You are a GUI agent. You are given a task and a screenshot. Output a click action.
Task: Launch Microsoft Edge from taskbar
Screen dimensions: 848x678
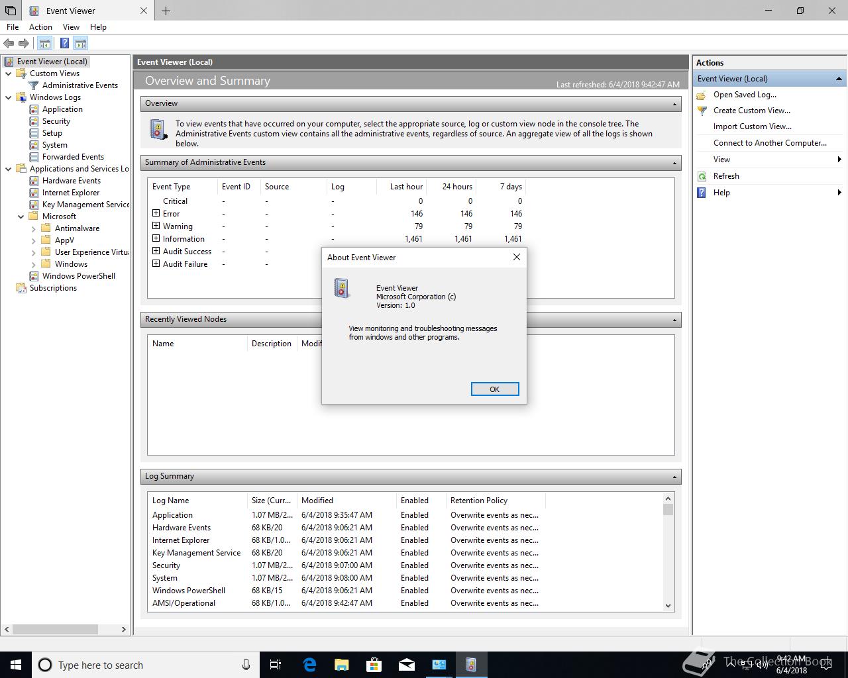309,665
